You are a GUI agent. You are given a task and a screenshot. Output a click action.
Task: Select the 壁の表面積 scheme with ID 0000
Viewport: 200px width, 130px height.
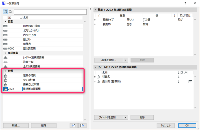click(x=43, y=48)
